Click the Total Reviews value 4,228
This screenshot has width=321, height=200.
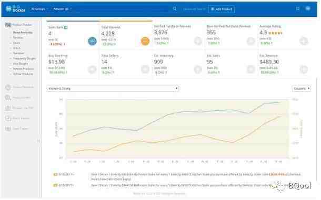pos(108,34)
